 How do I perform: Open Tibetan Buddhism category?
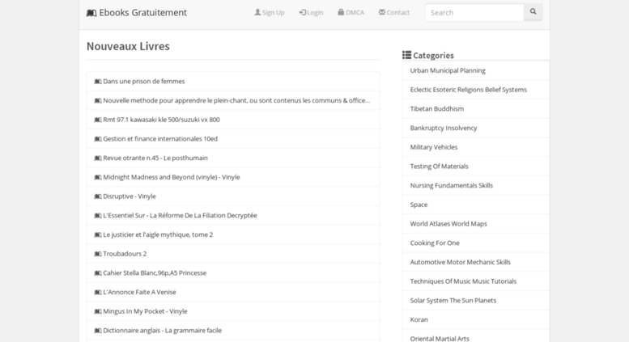pos(437,108)
